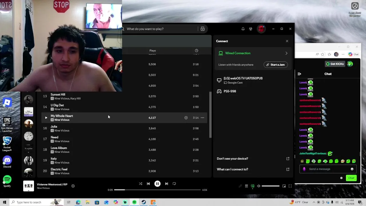Collapse the Kick chat panel
This screenshot has width=366, height=206.
pyautogui.click(x=299, y=74)
